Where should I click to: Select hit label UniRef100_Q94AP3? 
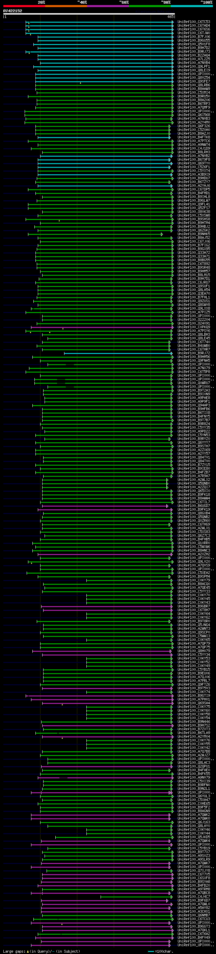pyautogui.click(x=193, y=405)
